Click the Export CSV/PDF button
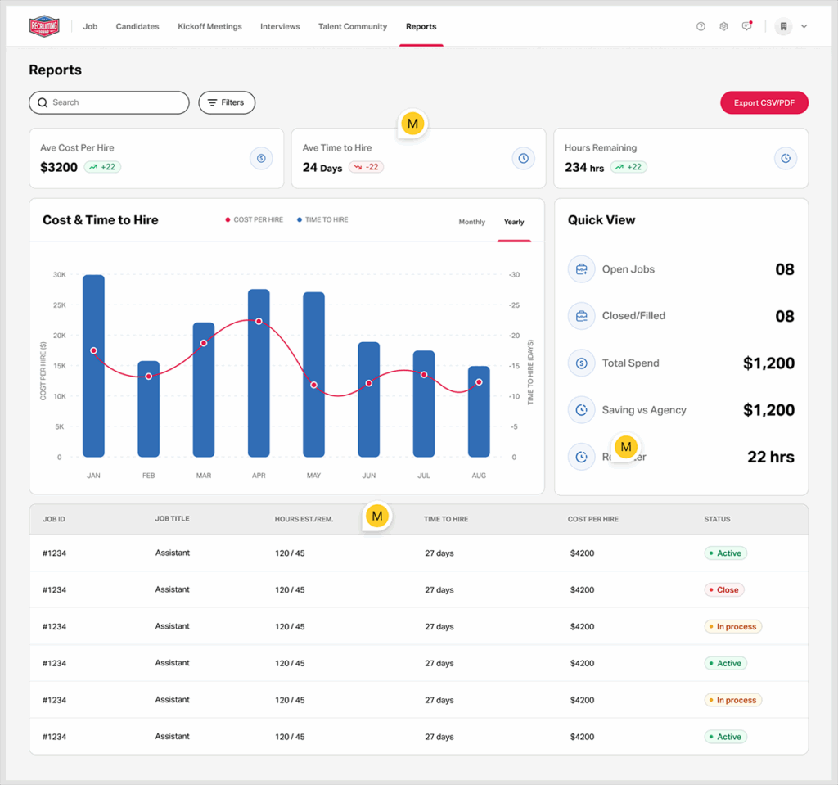 tap(764, 102)
